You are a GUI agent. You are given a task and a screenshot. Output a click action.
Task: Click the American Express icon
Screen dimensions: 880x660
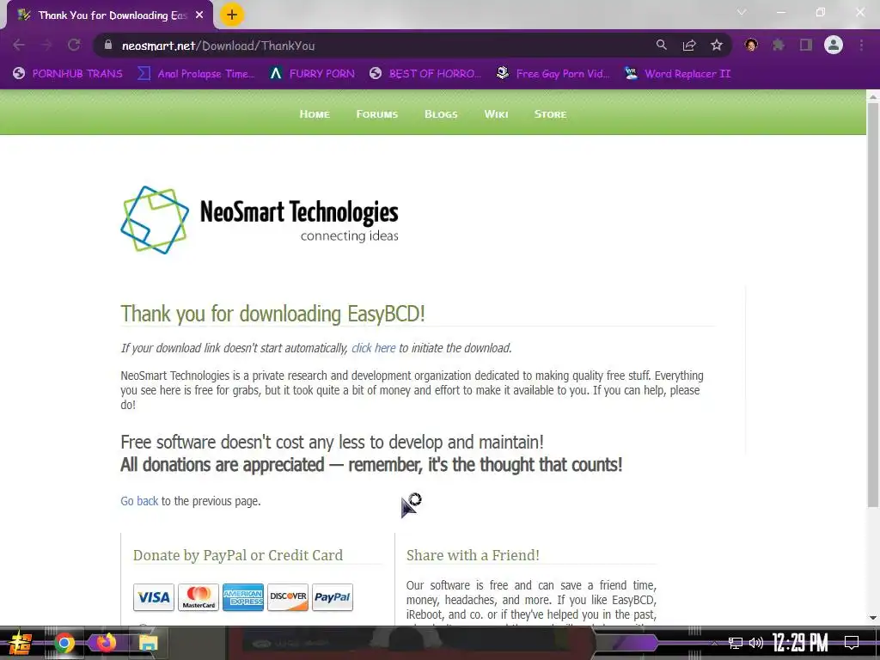click(x=243, y=597)
